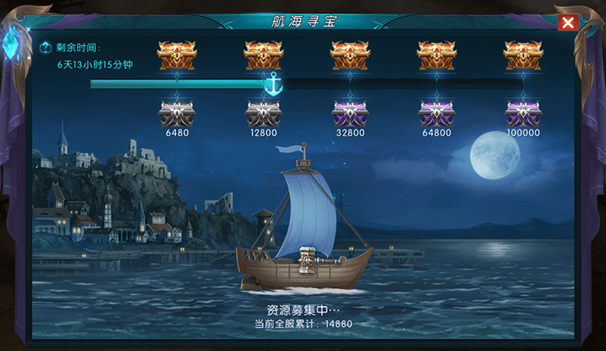Viewport: 606px width, 351px height.
Task: Select the purple chest labeled 32800
Action: click(x=350, y=113)
